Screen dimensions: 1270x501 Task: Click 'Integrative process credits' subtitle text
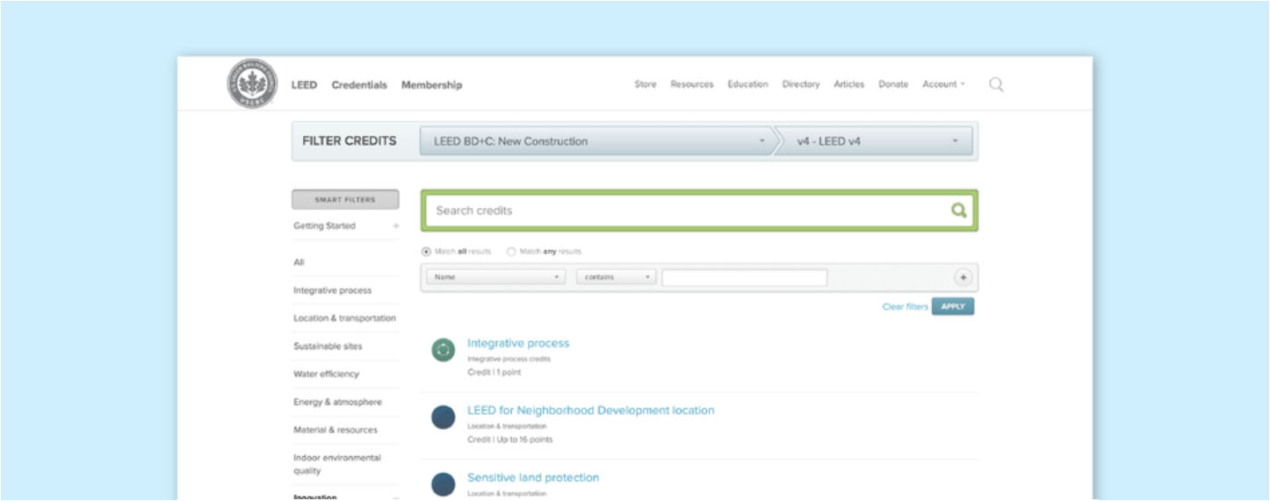point(509,359)
